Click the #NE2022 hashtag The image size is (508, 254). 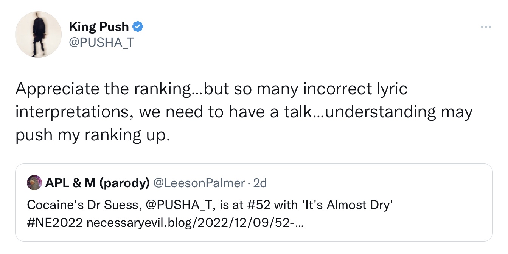point(54,223)
